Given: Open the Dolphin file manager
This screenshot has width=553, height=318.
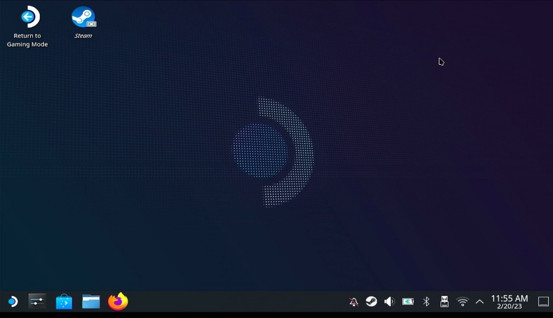Looking at the screenshot, I should pos(91,302).
